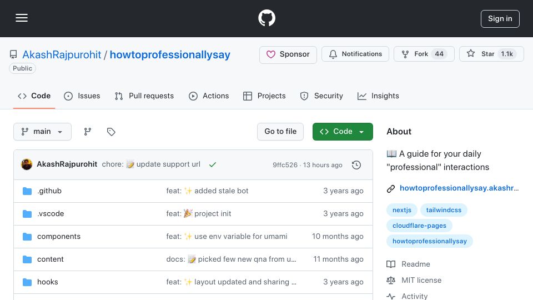Screen dimensions: 533x300
Task: Open the Security tab
Action: point(321,96)
